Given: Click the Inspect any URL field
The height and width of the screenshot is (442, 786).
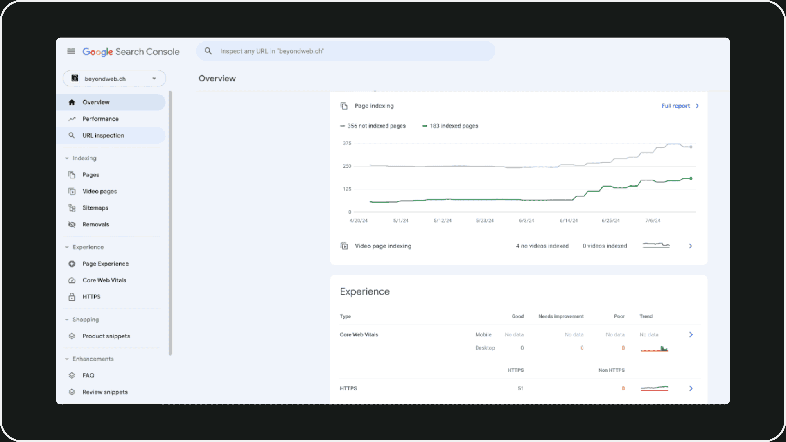Looking at the screenshot, I should click(x=346, y=51).
